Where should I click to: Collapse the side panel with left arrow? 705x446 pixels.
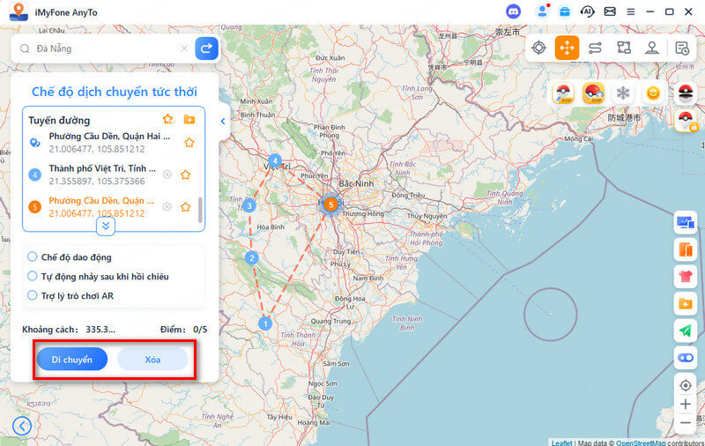[223, 122]
